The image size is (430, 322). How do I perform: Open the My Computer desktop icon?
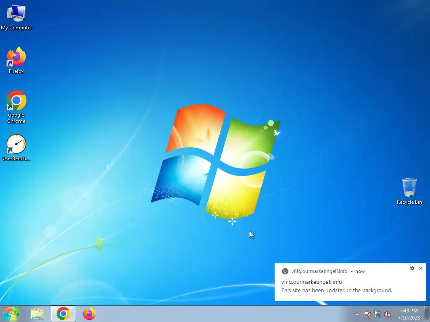click(16, 18)
